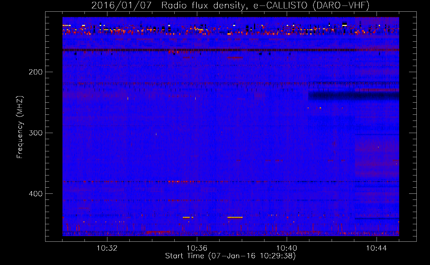Click the 200 frequency tick label

tap(36, 72)
